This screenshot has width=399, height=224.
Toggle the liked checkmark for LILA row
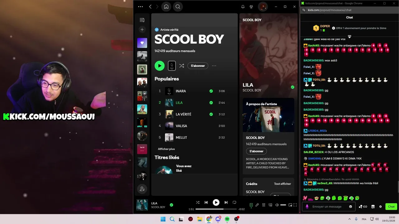pyautogui.click(x=211, y=103)
